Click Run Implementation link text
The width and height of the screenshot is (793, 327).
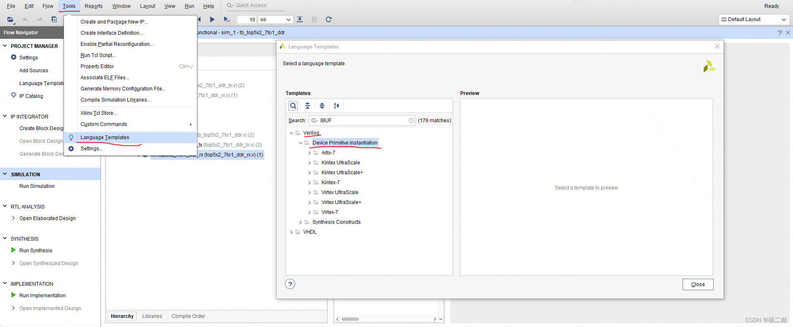click(x=43, y=296)
